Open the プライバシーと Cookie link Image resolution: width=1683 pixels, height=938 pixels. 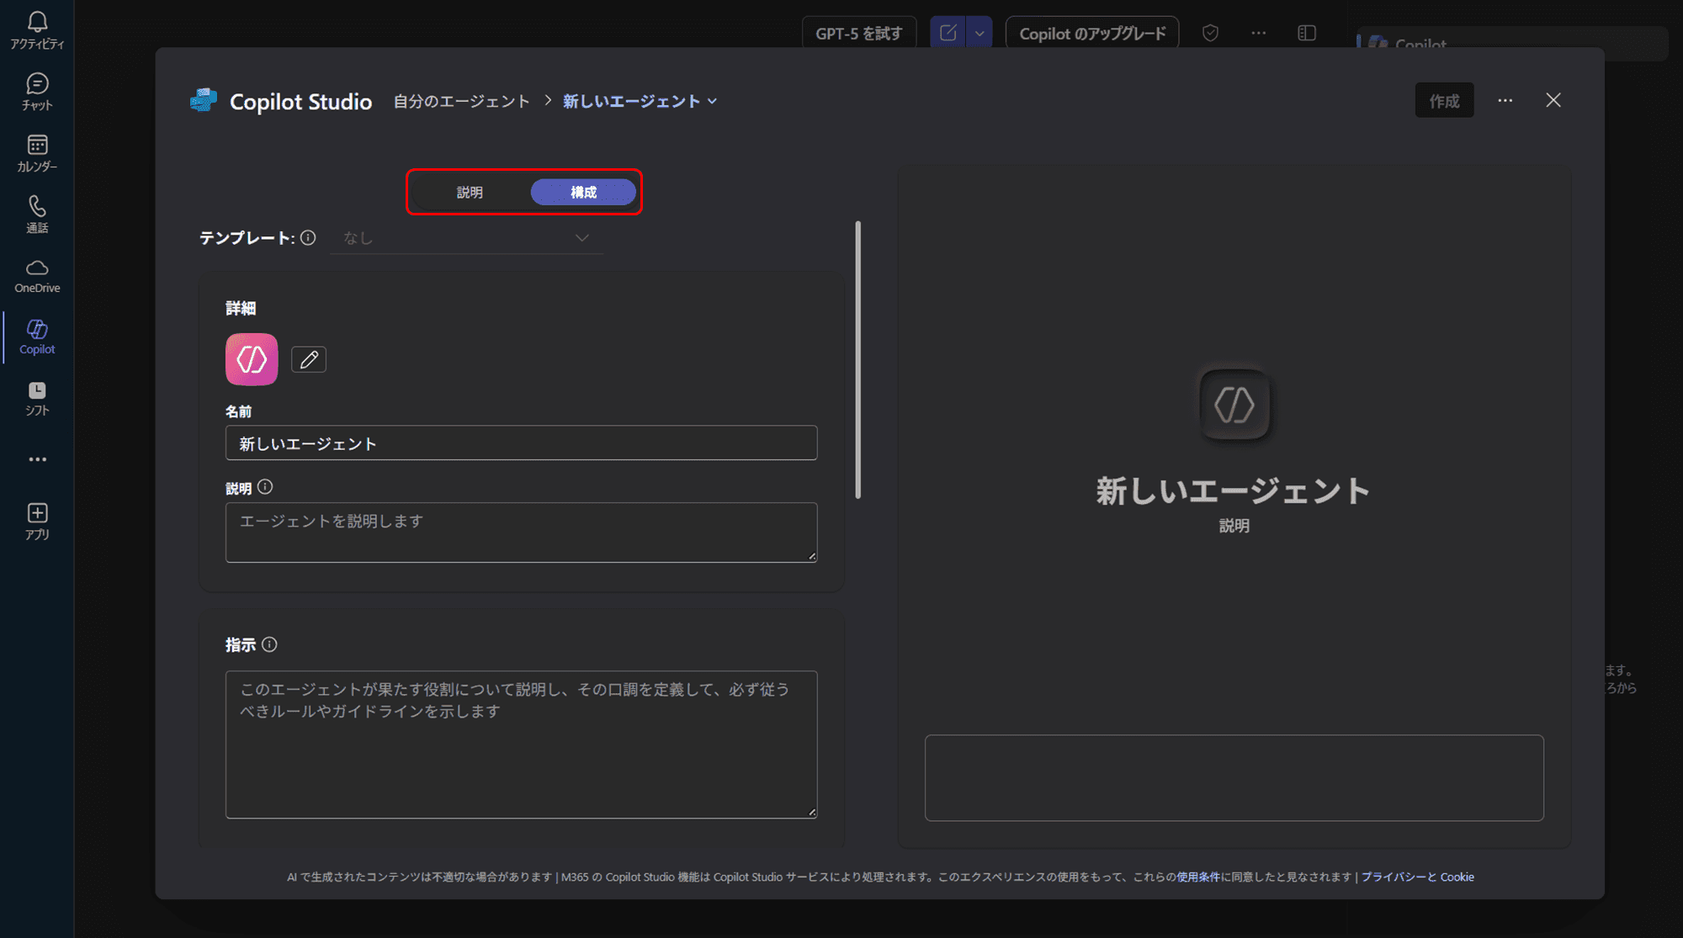point(1418,877)
